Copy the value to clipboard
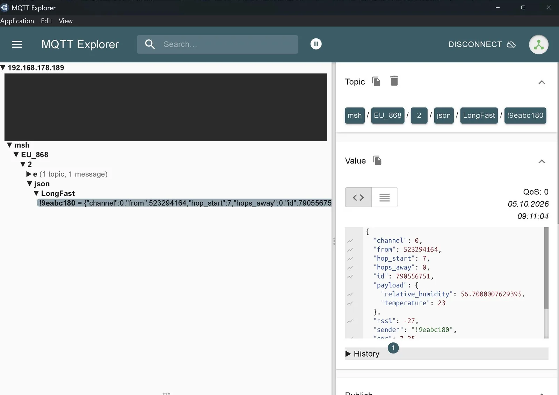Image resolution: width=559 pixels, height=395 pixels. pos(377,160)
